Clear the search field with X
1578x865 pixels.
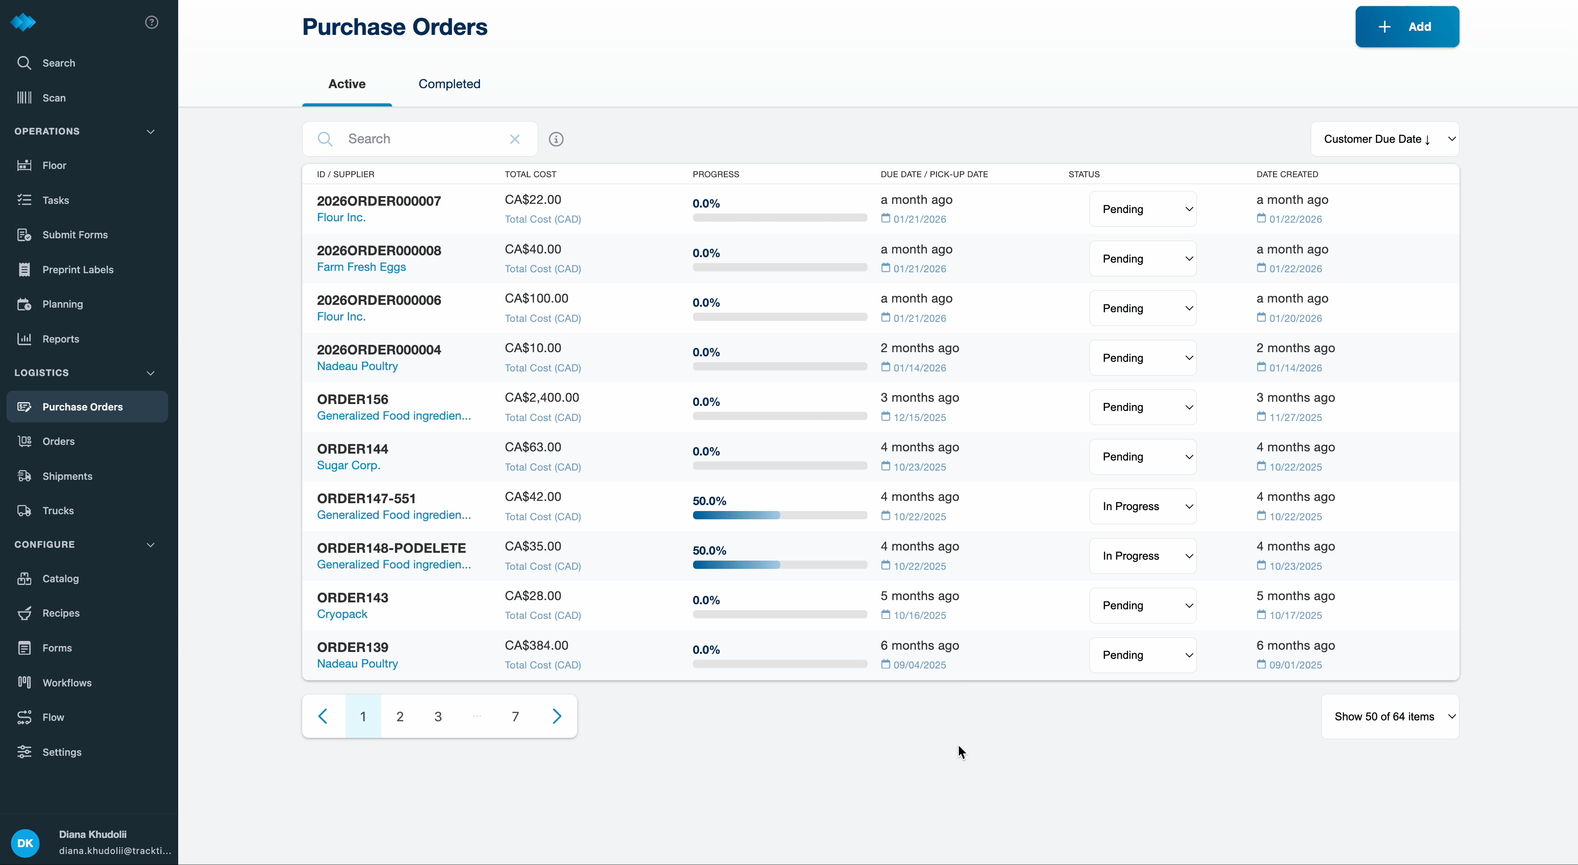514,139
